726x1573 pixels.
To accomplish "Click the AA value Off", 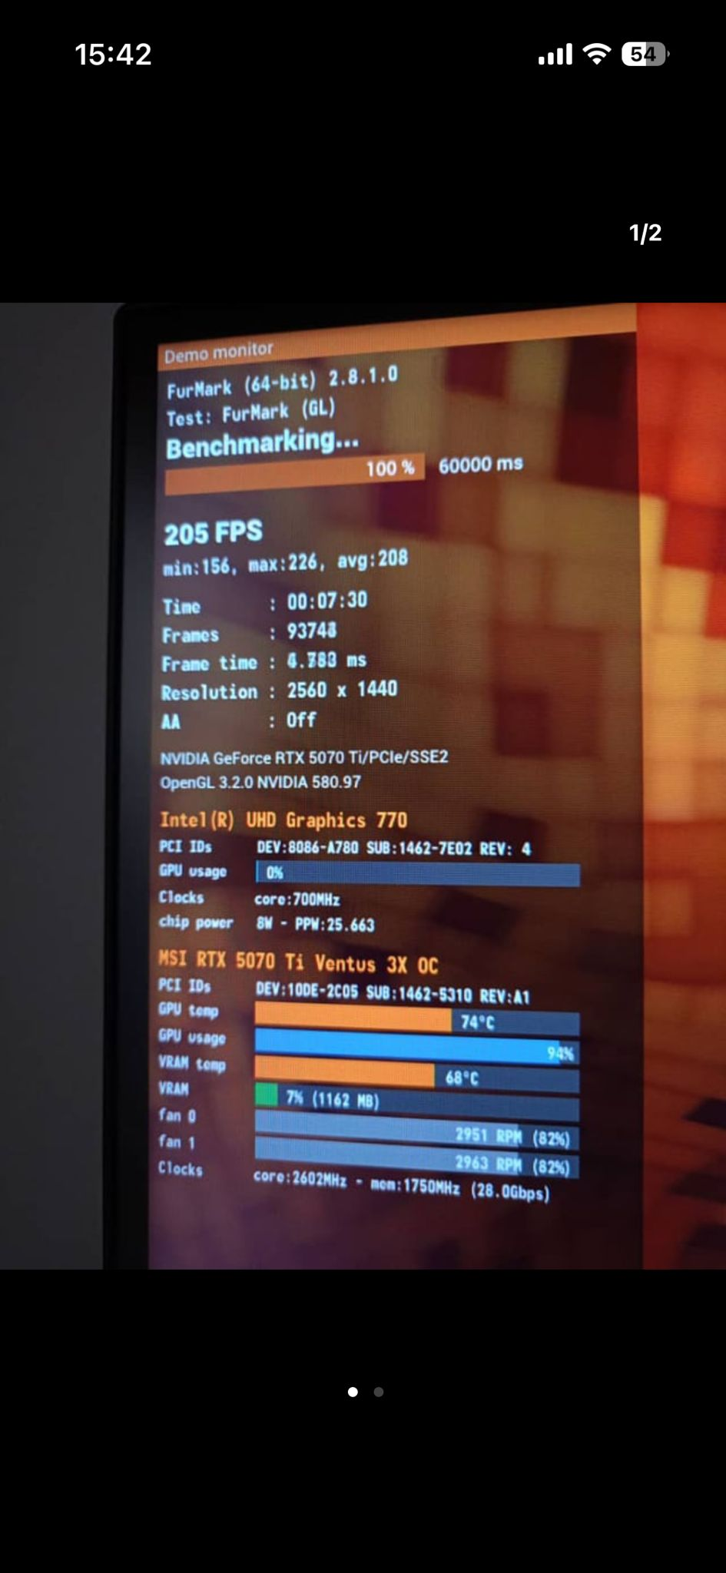I will click(301, 720).
